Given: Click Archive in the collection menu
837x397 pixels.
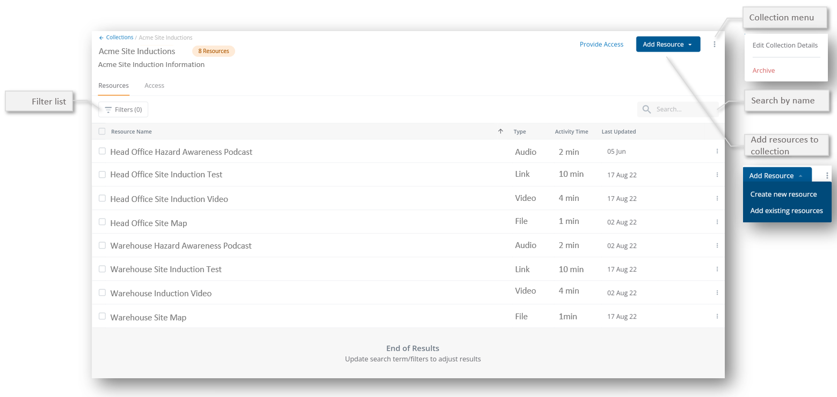Looking at the screenshot, I should (x=763, y=71).
